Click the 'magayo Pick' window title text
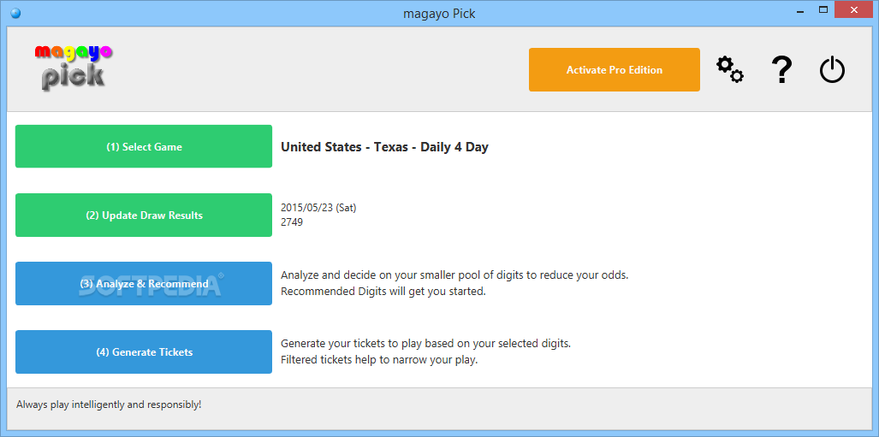879x437 pixels. click(x=439, y=13)
